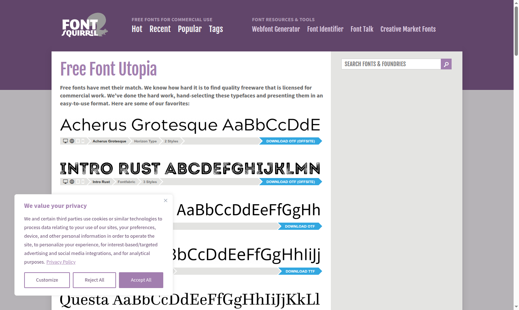The height and width of the screenshot is (310, 519).
Task: Click the monitor icon for Intro Rust
Action: [x=65, y=182]
